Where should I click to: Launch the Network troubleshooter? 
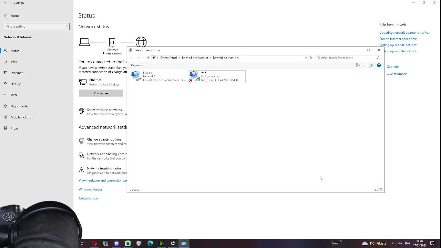[x=103, y=170]
